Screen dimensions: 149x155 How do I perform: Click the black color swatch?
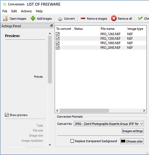coord(123,141)
